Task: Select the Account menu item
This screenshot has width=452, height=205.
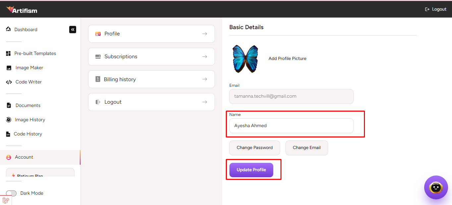Action: [x=24, y=157]
